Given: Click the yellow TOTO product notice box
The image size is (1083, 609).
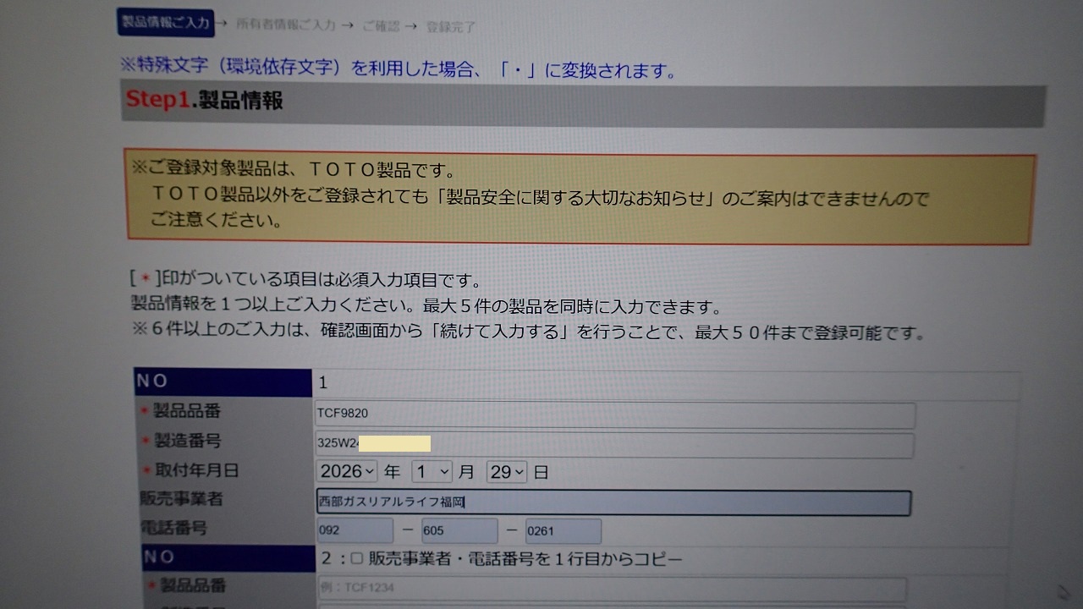Looking at the screenshot, I should click(580, 199).
